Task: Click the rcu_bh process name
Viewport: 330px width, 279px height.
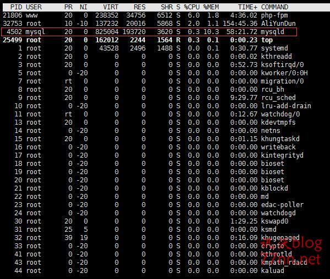Action: [273, 90]
